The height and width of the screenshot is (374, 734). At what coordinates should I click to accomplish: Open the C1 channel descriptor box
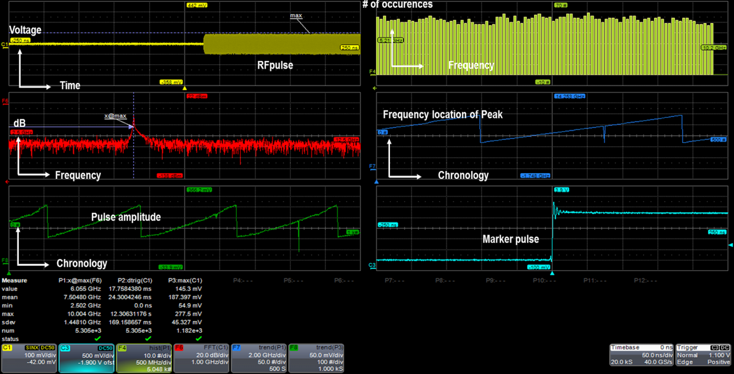[29, 358]
